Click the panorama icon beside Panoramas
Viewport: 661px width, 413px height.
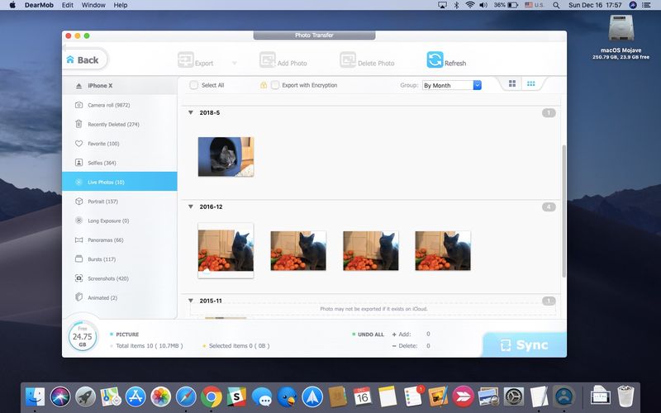pos(78,240)
